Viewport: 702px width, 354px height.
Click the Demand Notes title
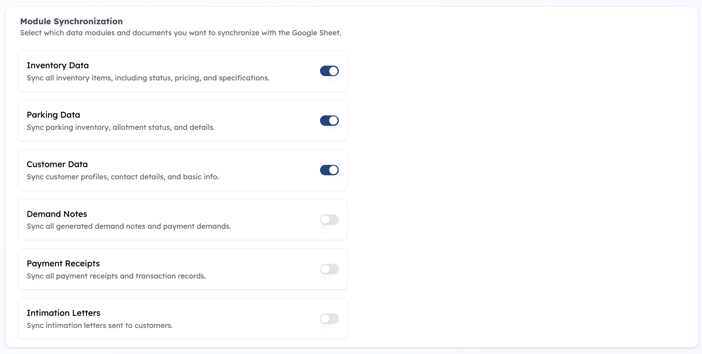coord(57,214)
